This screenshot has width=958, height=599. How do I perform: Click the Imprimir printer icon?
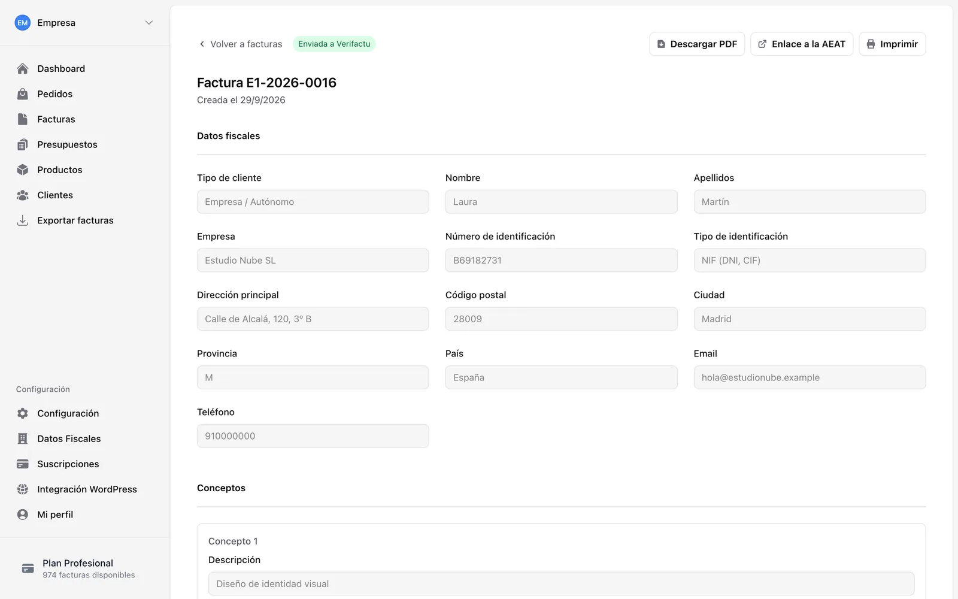(x=871, y=44)
